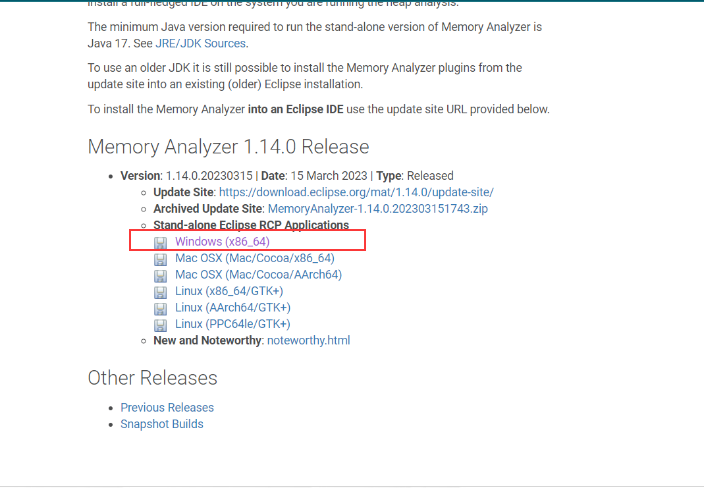This screenshot has height=488, width=704.
Task: Open the JRE/JDK Sources link
Action: (200, 43)
